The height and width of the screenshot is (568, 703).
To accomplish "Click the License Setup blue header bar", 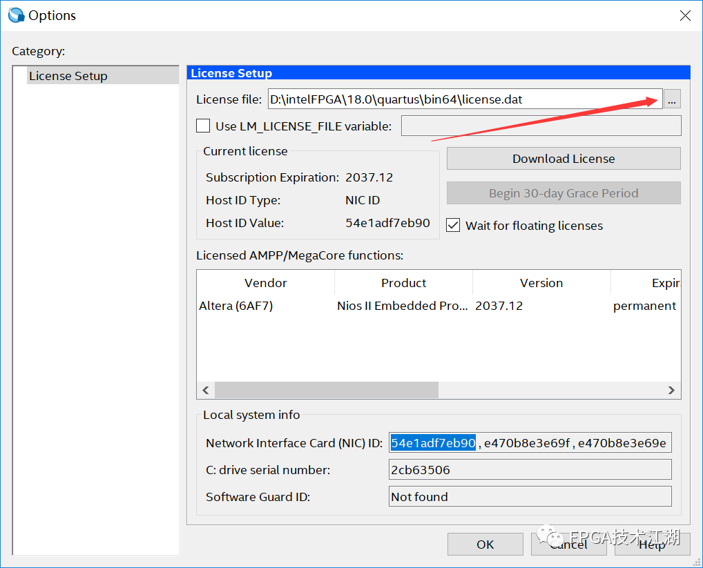I will 439,73.
